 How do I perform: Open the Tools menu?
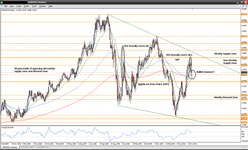pyautogui.click(x=34, y=6)
